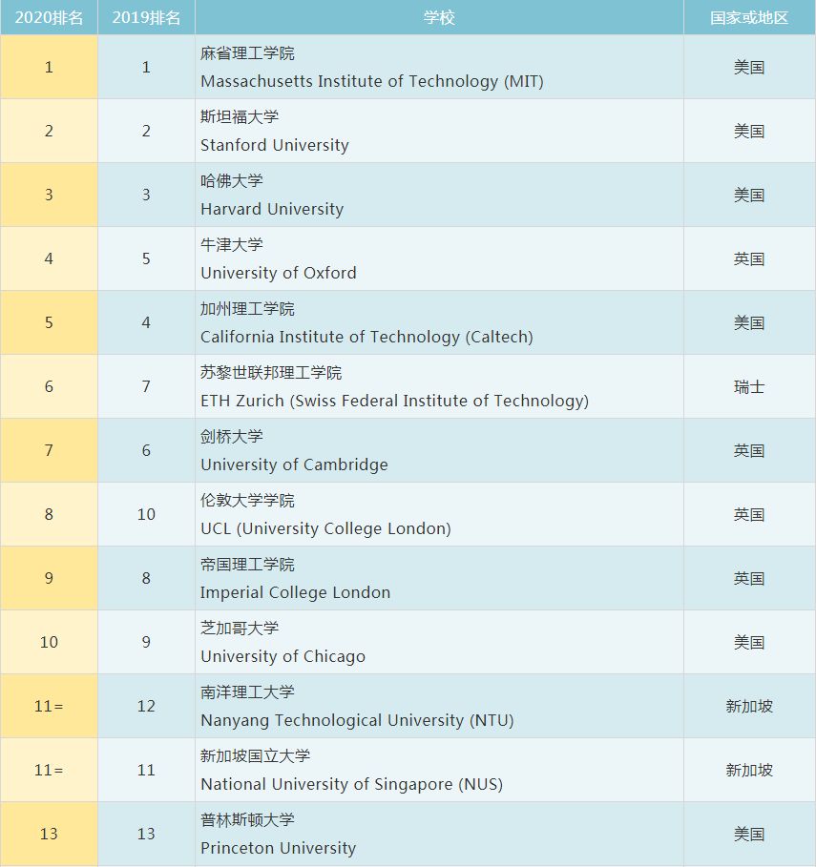Click 瑞士 country cell for ETH Zurich
Screen dimensions: 816x867
[749, 386]
